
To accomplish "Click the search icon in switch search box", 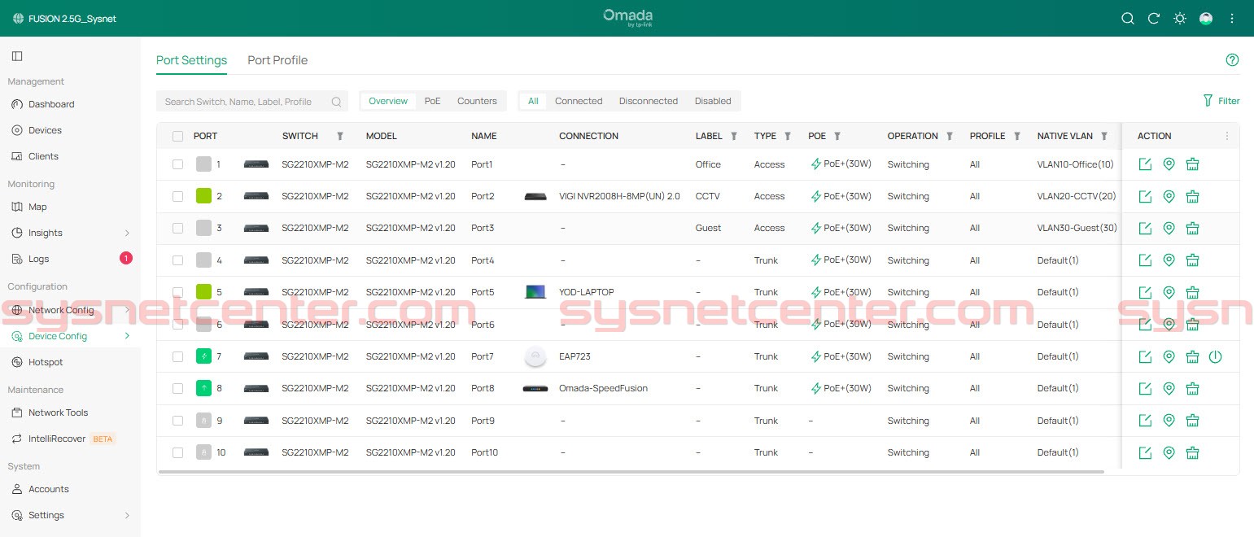I will pyautogui.click(x=336, y=102).
